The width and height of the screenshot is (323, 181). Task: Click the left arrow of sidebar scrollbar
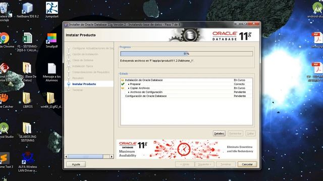tap(66, 156)
